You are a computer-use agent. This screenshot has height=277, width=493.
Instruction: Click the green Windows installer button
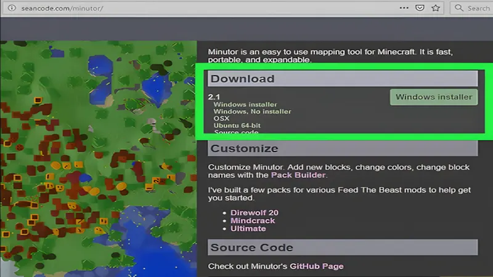tap(433, 97)
